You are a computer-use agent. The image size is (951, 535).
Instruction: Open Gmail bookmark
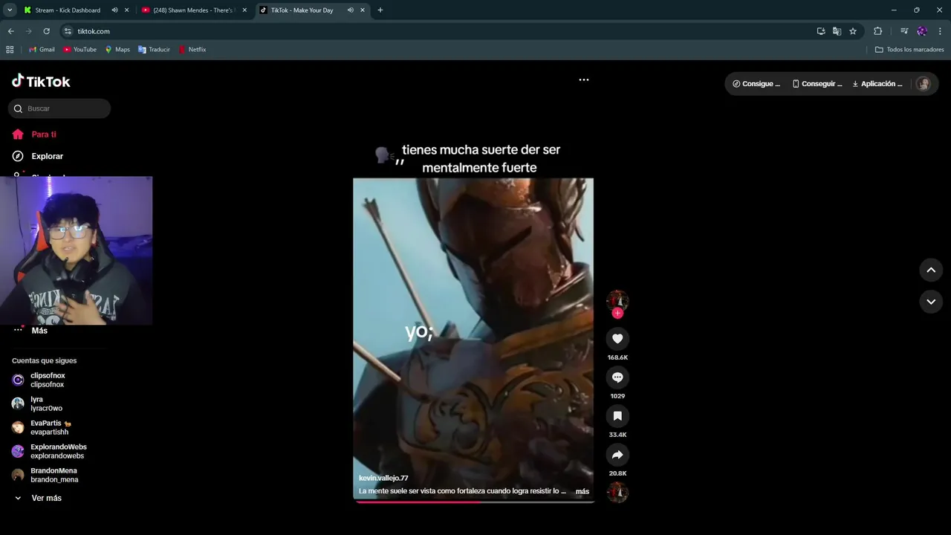point(42,50)
